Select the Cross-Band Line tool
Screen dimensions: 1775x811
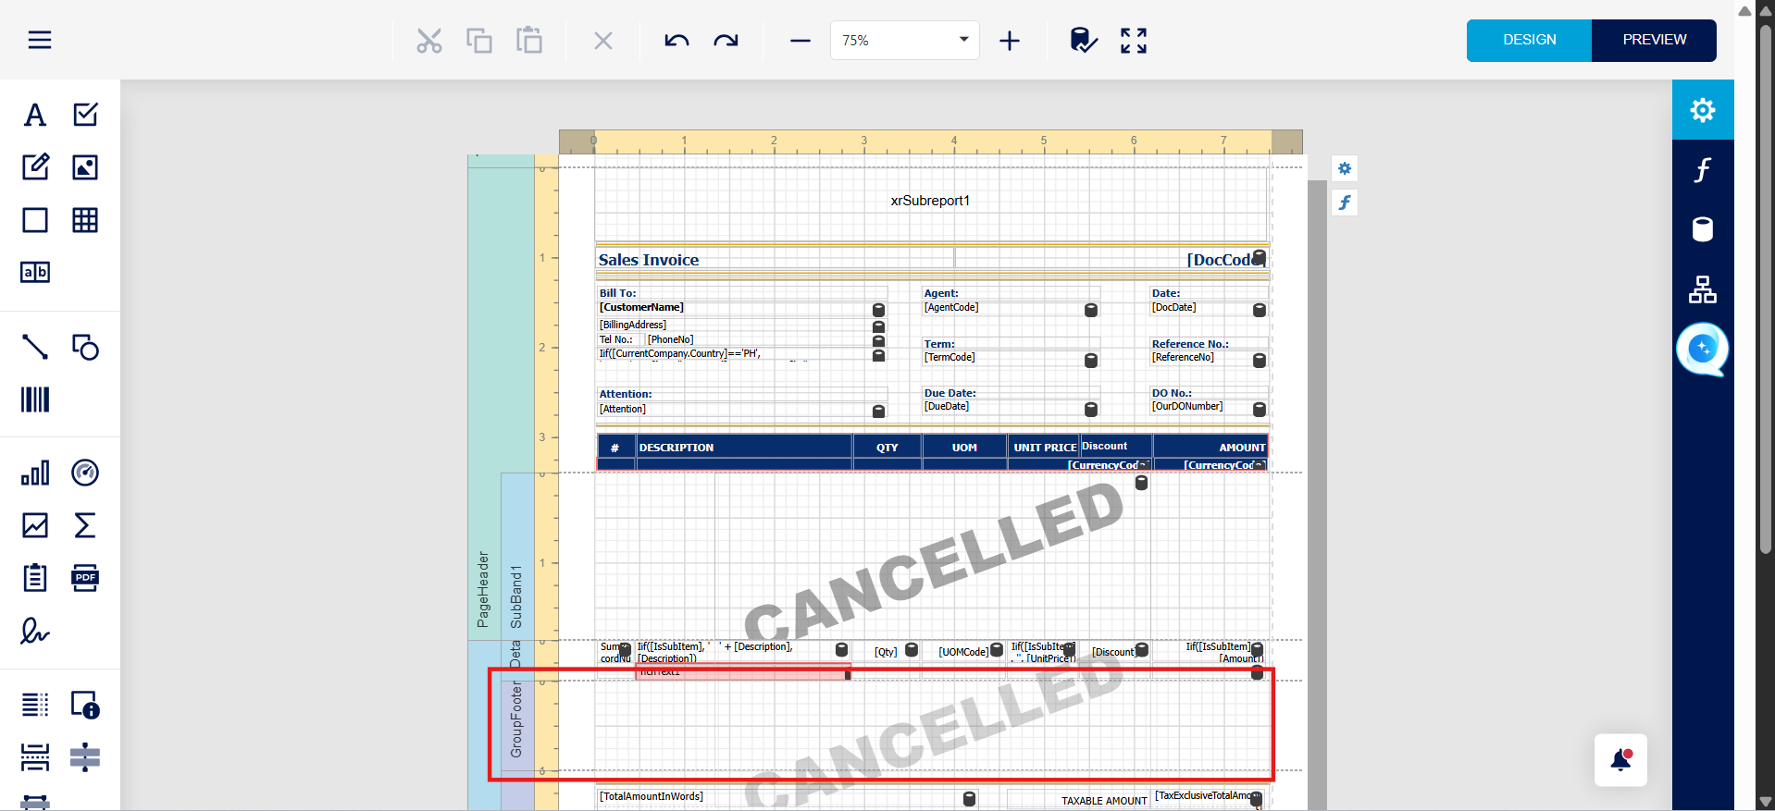(x=85, y=757)
